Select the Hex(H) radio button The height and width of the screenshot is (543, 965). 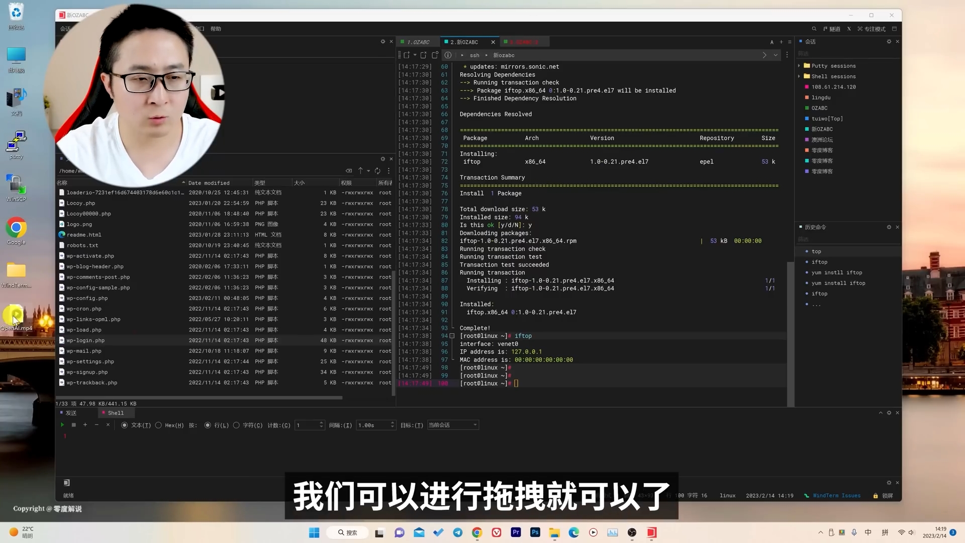tap(158, 425)
